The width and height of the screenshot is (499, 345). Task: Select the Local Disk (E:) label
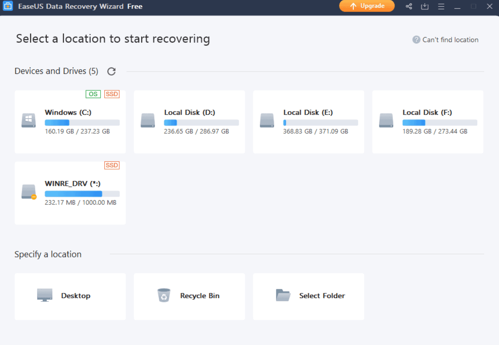308,112
